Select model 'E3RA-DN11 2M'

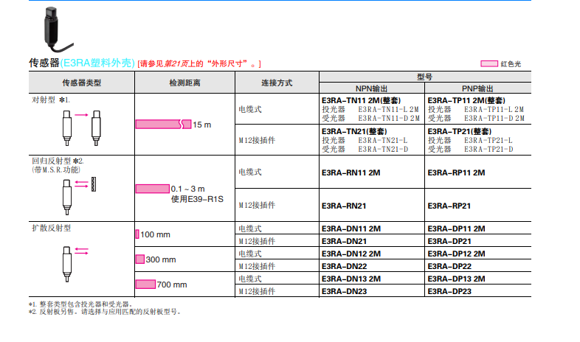351,228
